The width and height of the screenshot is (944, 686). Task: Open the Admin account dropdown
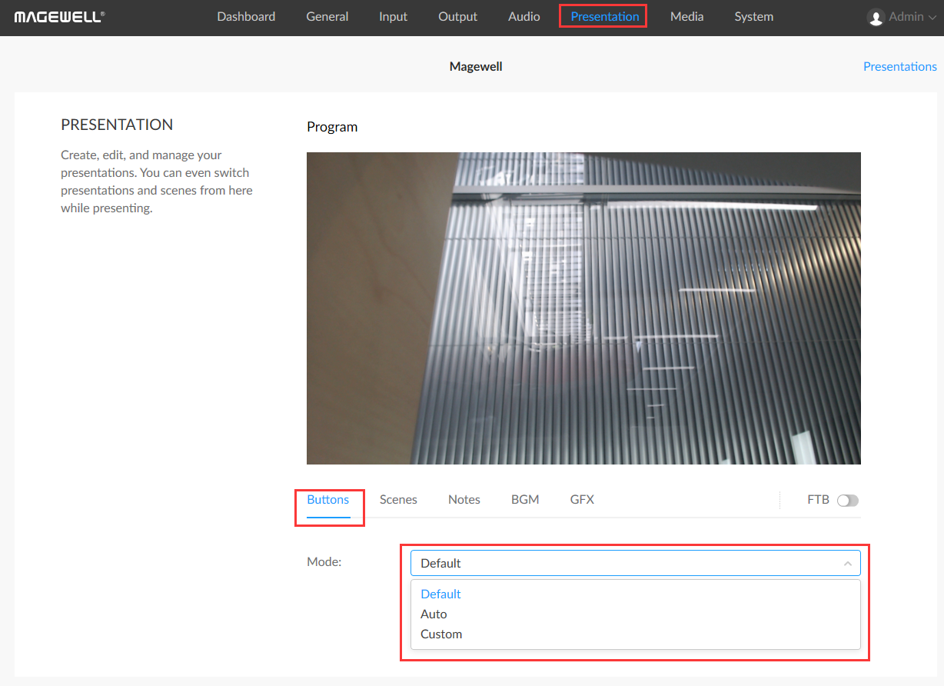click(x=901, y=17)
